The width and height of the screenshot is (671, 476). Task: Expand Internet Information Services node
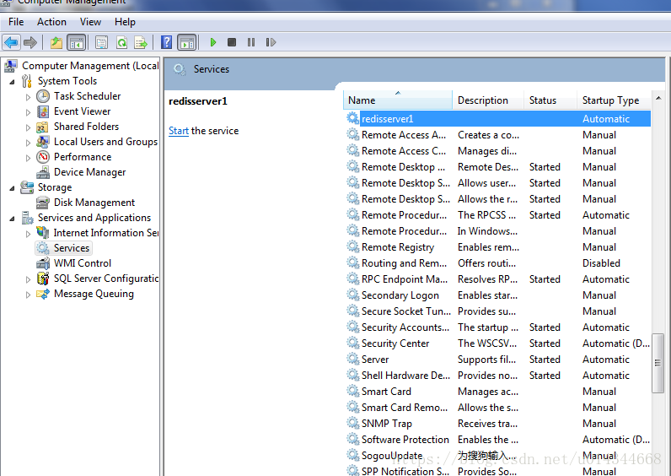[28, 234]
